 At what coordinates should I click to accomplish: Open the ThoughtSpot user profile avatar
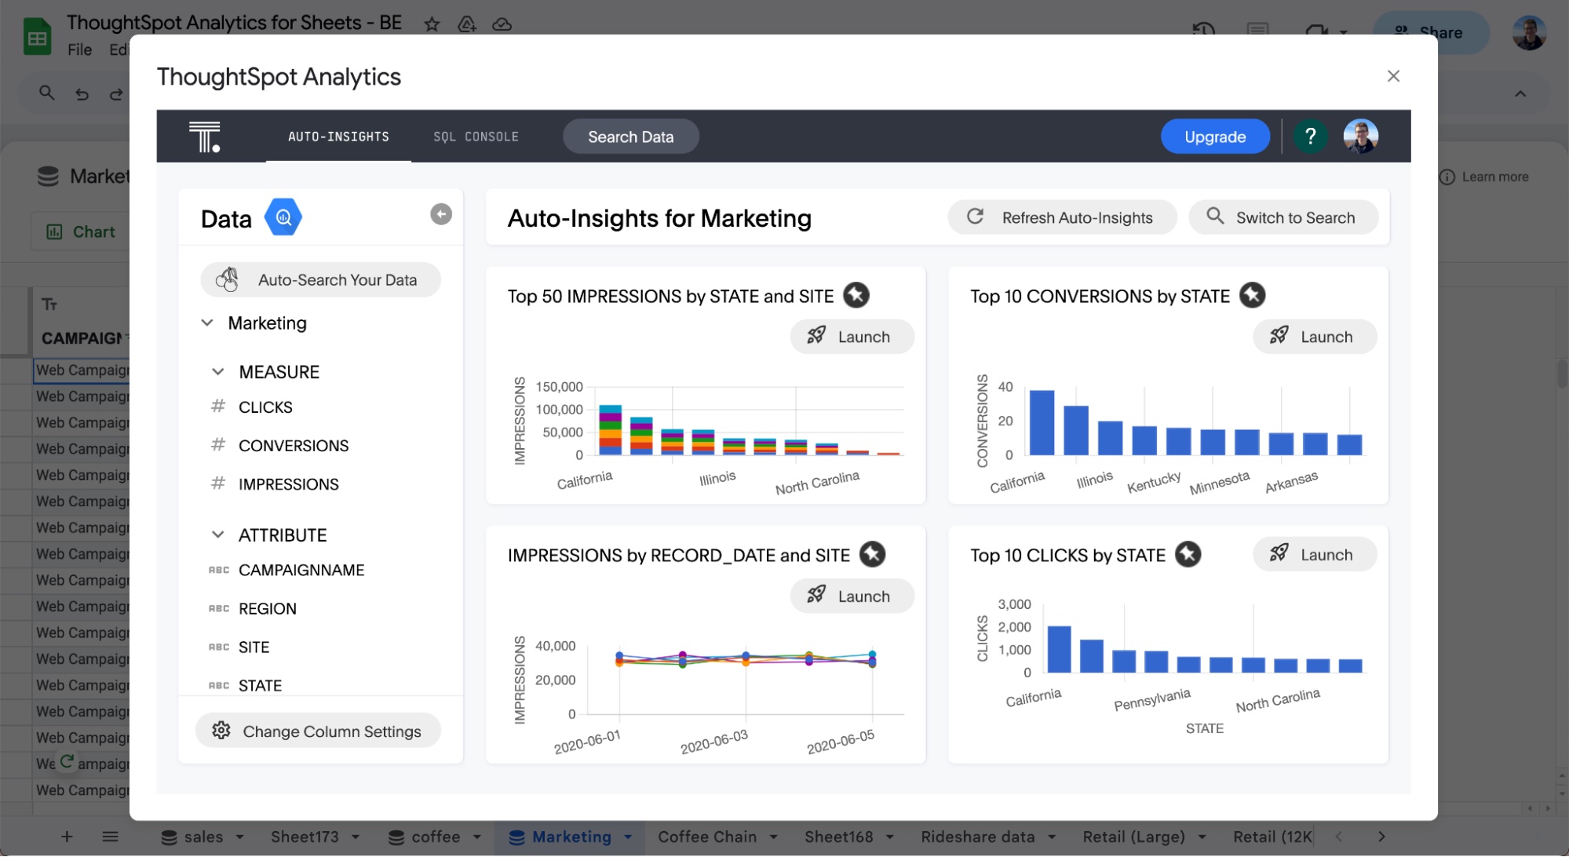(x=1360, y=137)
